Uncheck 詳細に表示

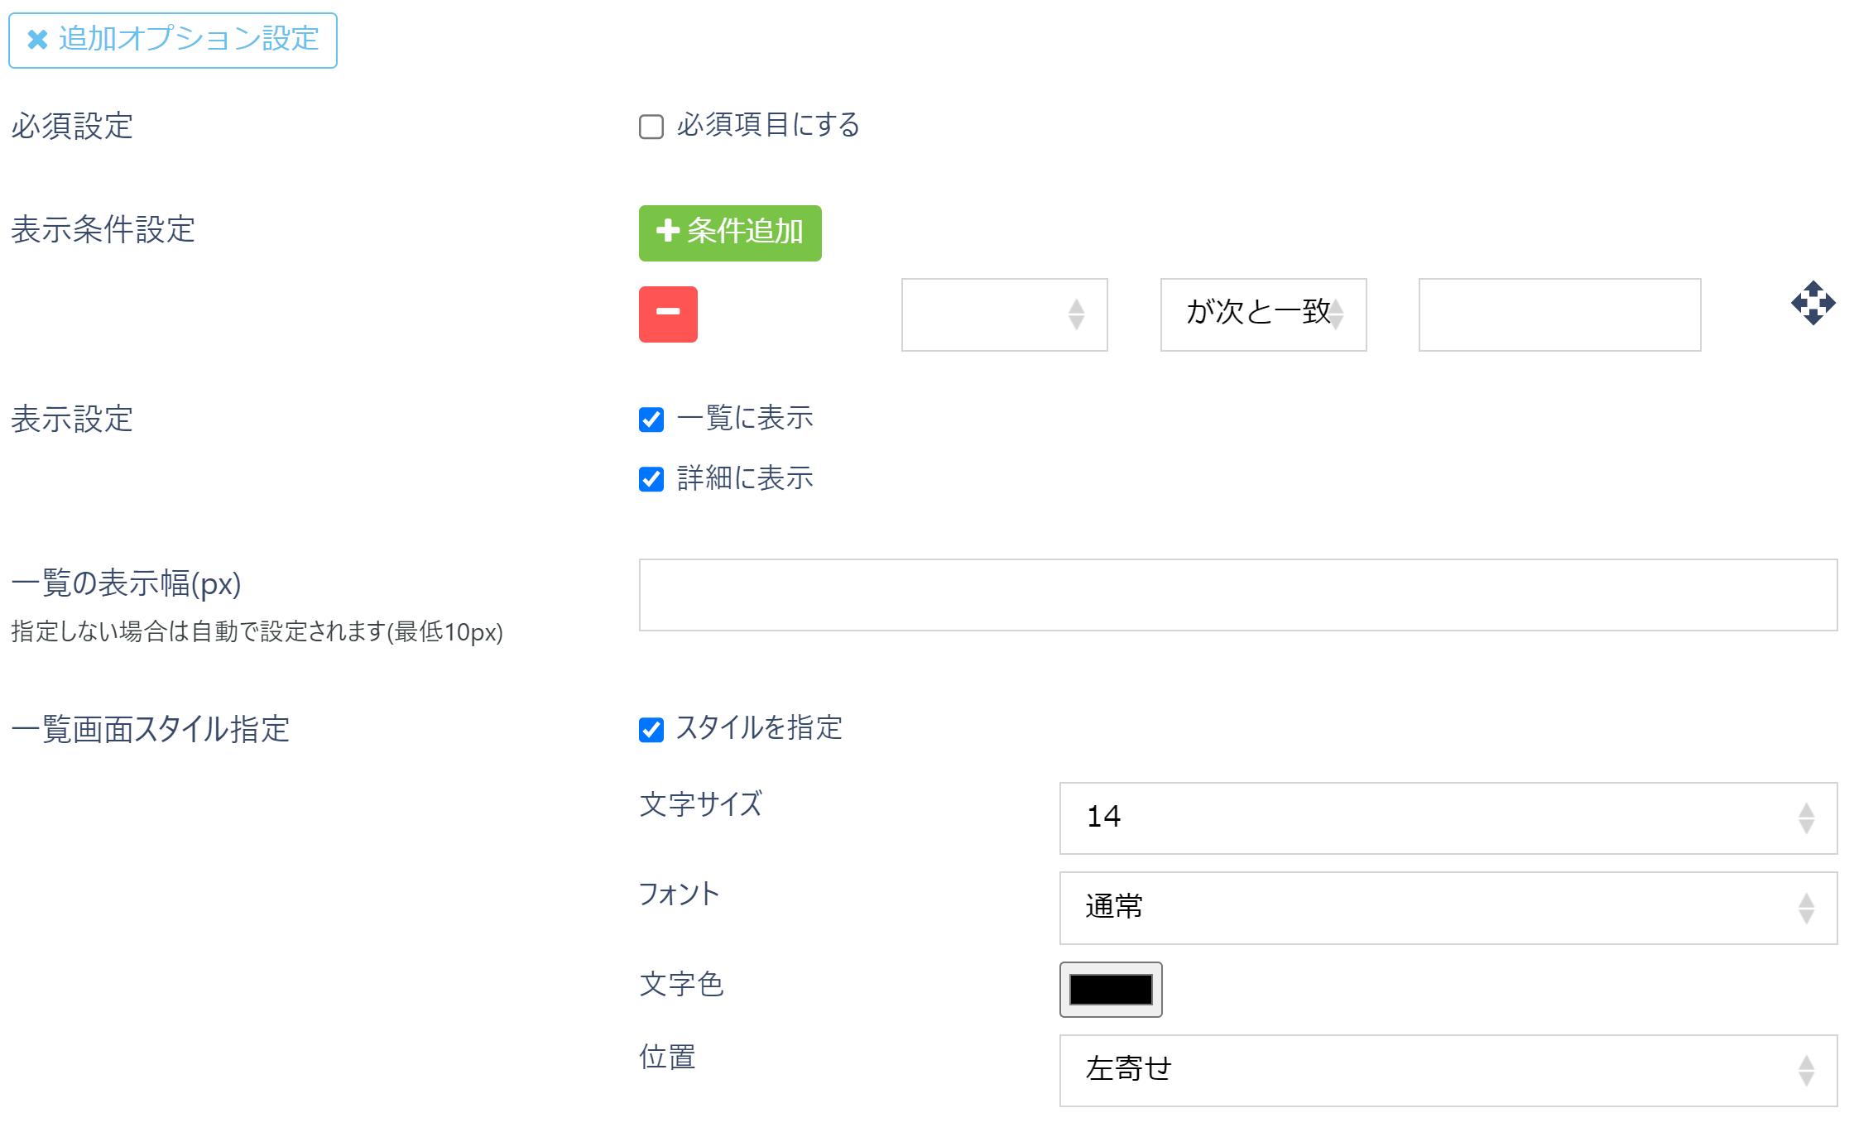click(651, 479)
